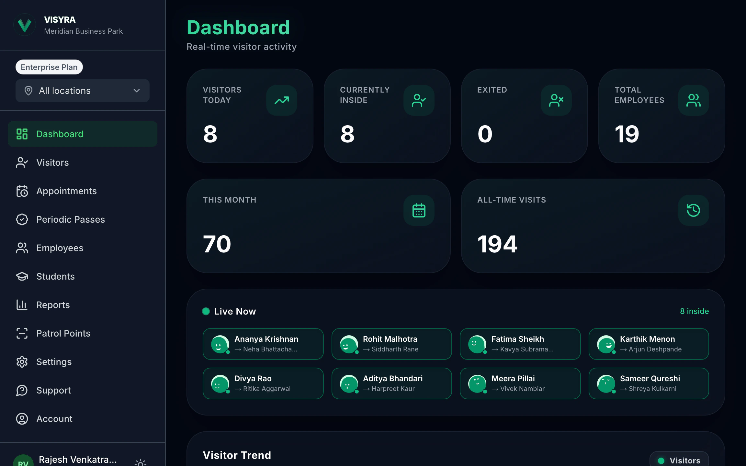746x466 pixels.
Task: Open Karthik Menon visitor card
Action: coord(649,344)
